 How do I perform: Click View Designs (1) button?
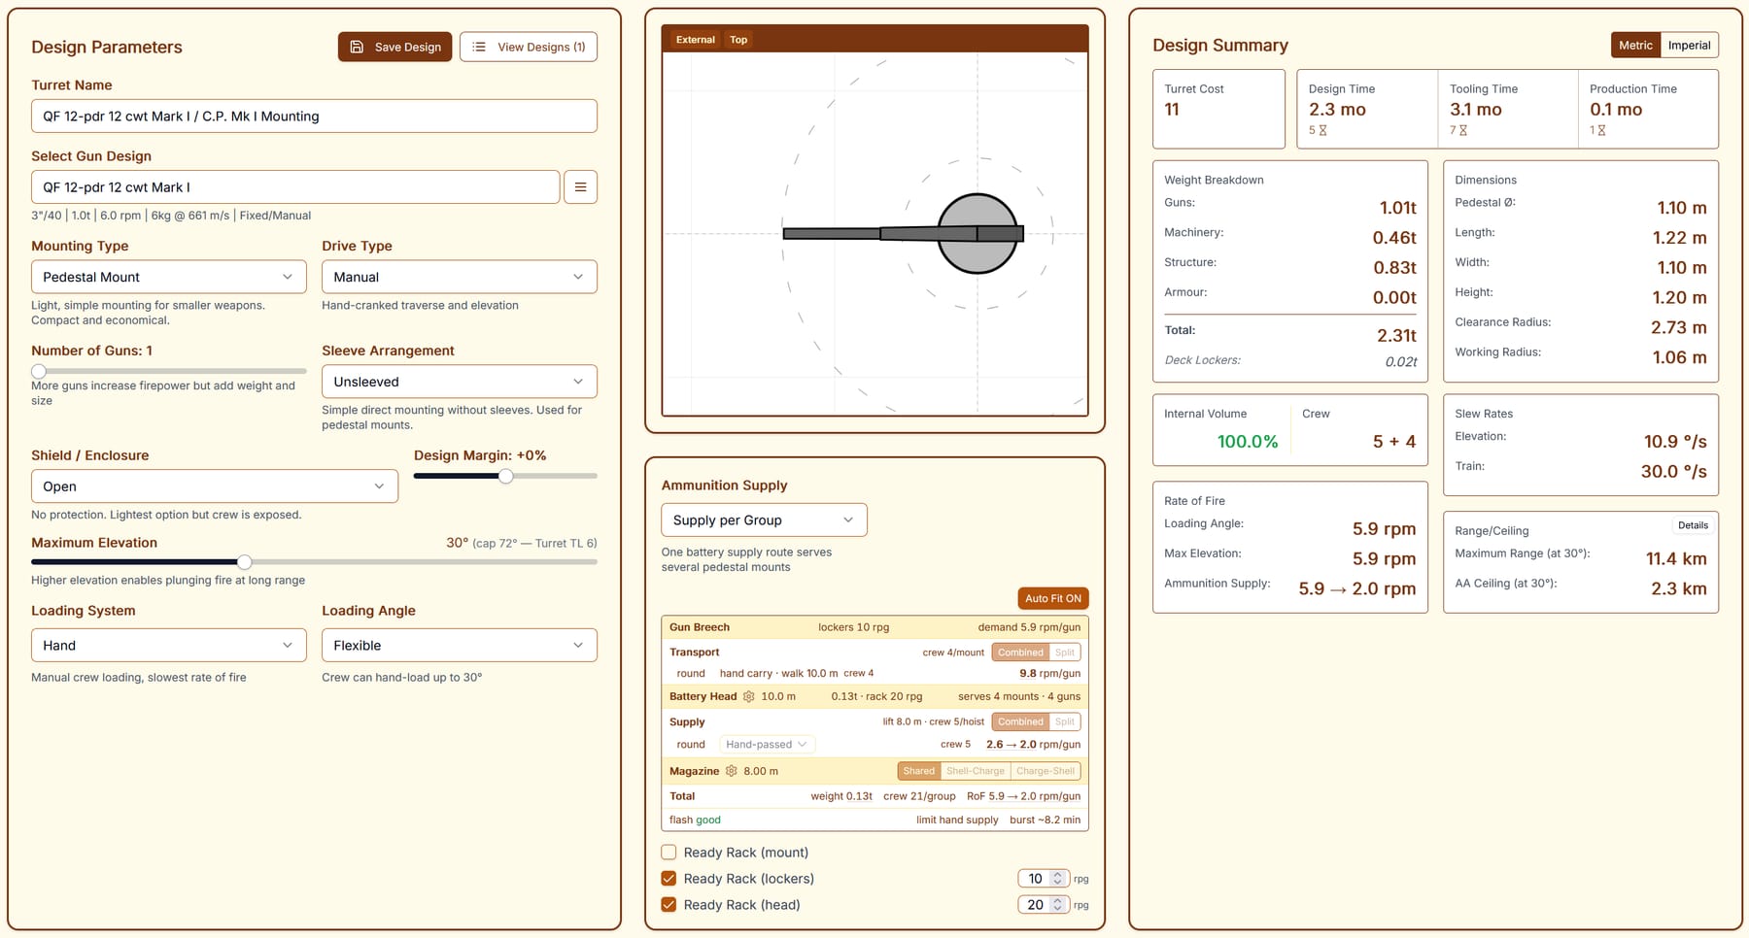click(529, 47)
